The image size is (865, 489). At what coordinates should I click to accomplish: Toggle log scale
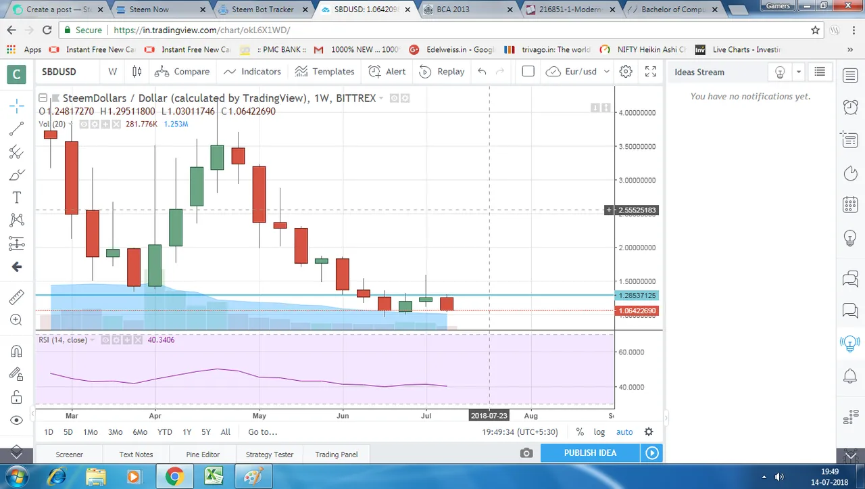point(599,432)
